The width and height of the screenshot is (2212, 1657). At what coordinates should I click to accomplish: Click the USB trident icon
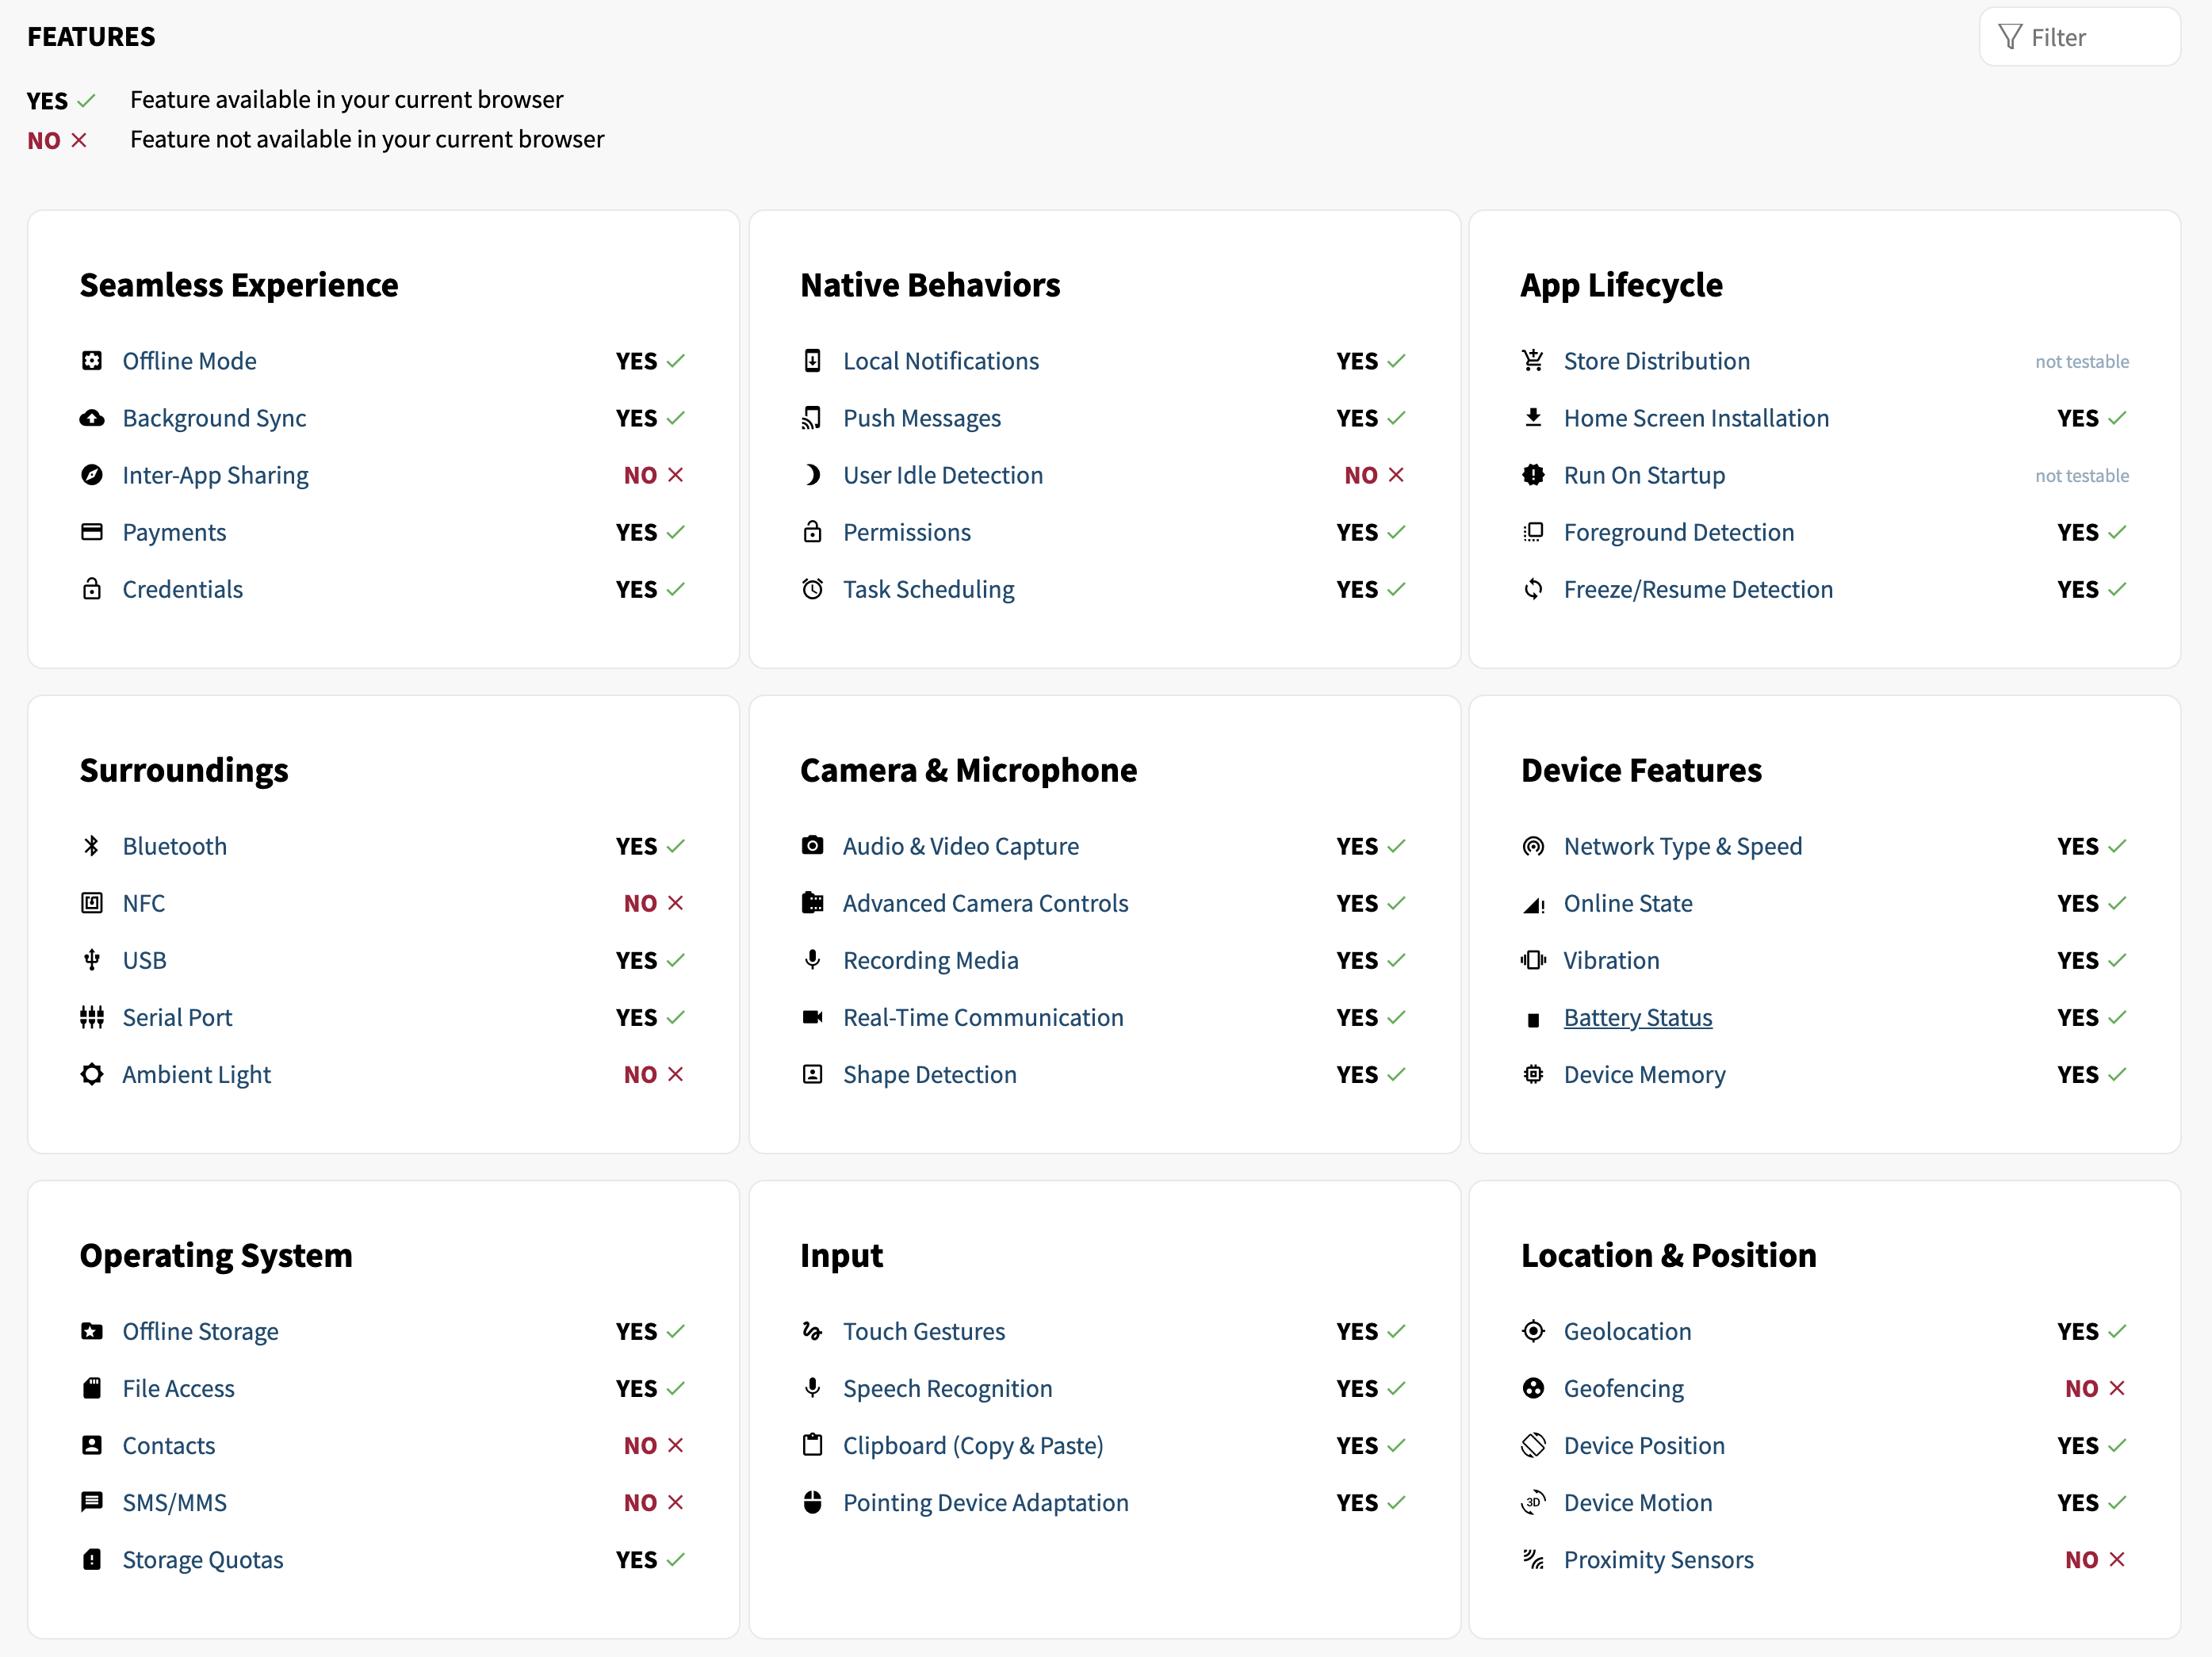92,960
